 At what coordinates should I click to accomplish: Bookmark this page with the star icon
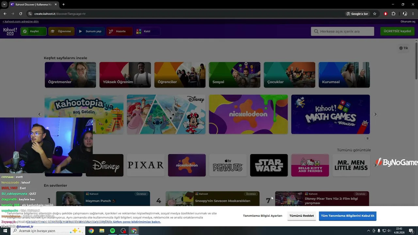pos(375,14)
